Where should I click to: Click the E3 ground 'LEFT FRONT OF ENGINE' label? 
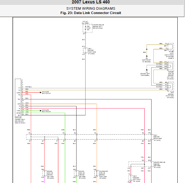(147, 60)
